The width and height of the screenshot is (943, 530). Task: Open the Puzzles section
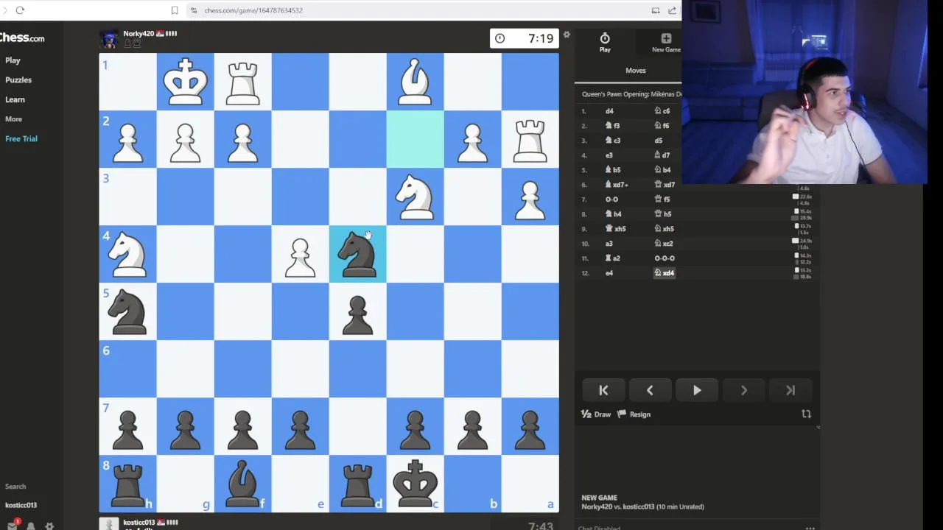coord(18,79)
